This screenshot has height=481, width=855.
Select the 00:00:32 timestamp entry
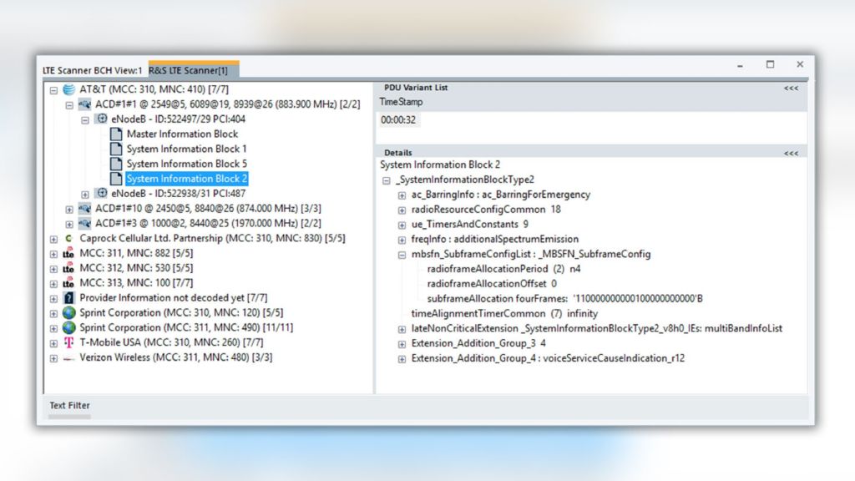click(398, 120)
